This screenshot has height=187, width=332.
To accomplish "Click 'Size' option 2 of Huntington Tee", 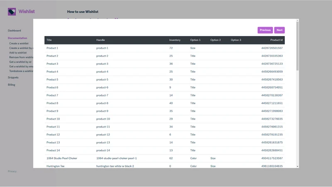I will pyautogui.click(x=213, y=166).
